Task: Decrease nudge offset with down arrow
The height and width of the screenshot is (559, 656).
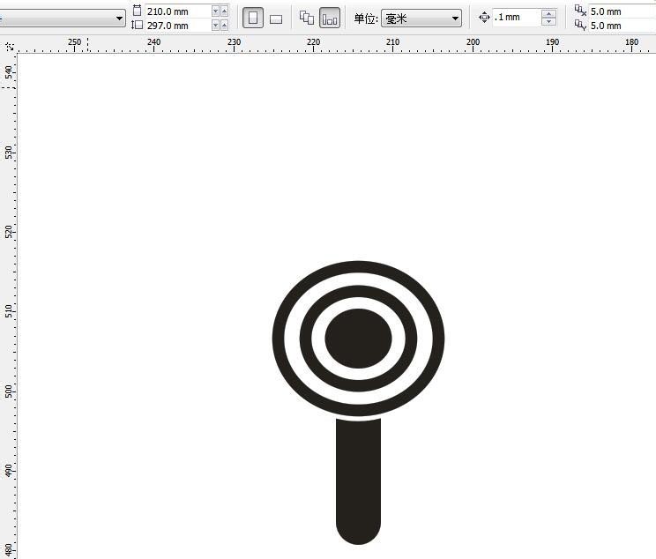Action: click(x=549, y=22)
